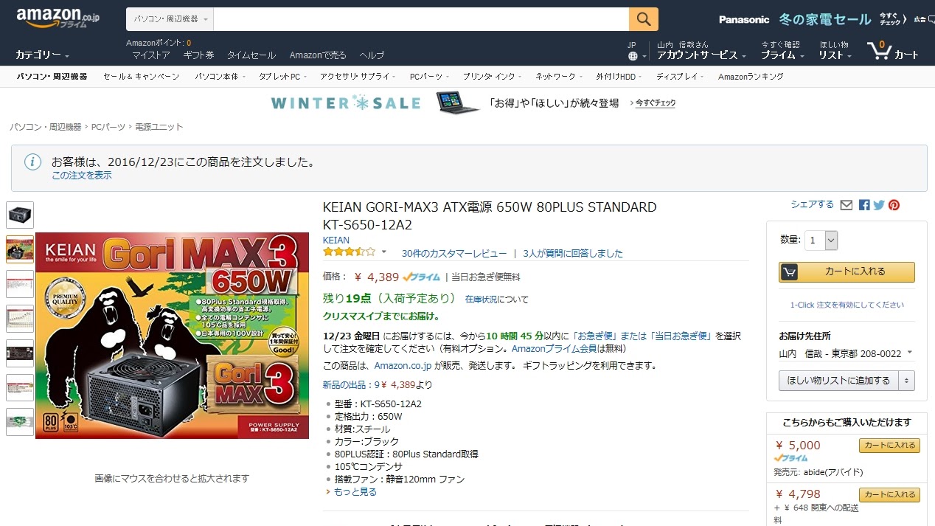Open the 数量 quantity dropdown
The height and width of the screenshot is (526, 935).
[821, 240]
